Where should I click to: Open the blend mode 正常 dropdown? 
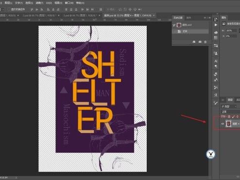pyautogui.click(x=230, y=112)
